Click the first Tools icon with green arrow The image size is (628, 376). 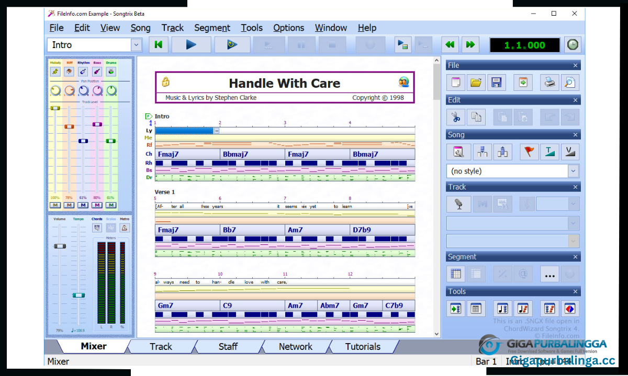[456, 309]
